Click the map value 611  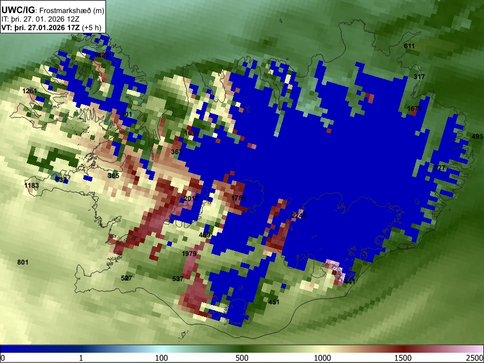coord(409,46)
